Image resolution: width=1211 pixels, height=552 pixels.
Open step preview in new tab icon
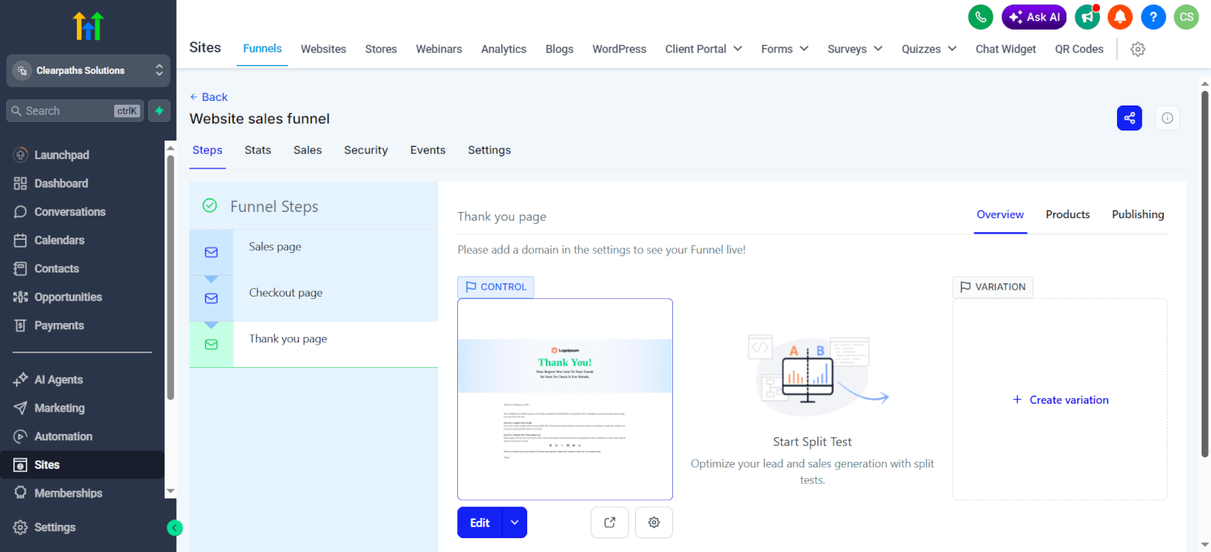coord(609,522)
